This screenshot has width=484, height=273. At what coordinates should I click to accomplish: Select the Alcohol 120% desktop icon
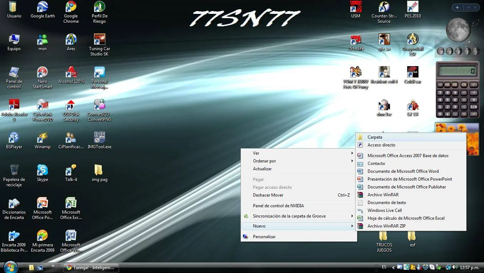[x=71, y=75]
